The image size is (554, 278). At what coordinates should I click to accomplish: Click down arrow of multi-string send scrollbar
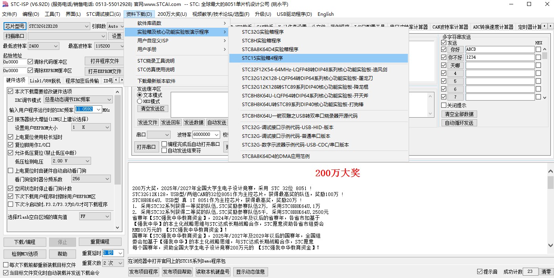pos(545,97)
